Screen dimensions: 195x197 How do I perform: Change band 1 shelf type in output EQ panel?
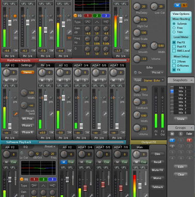(34, 186)
